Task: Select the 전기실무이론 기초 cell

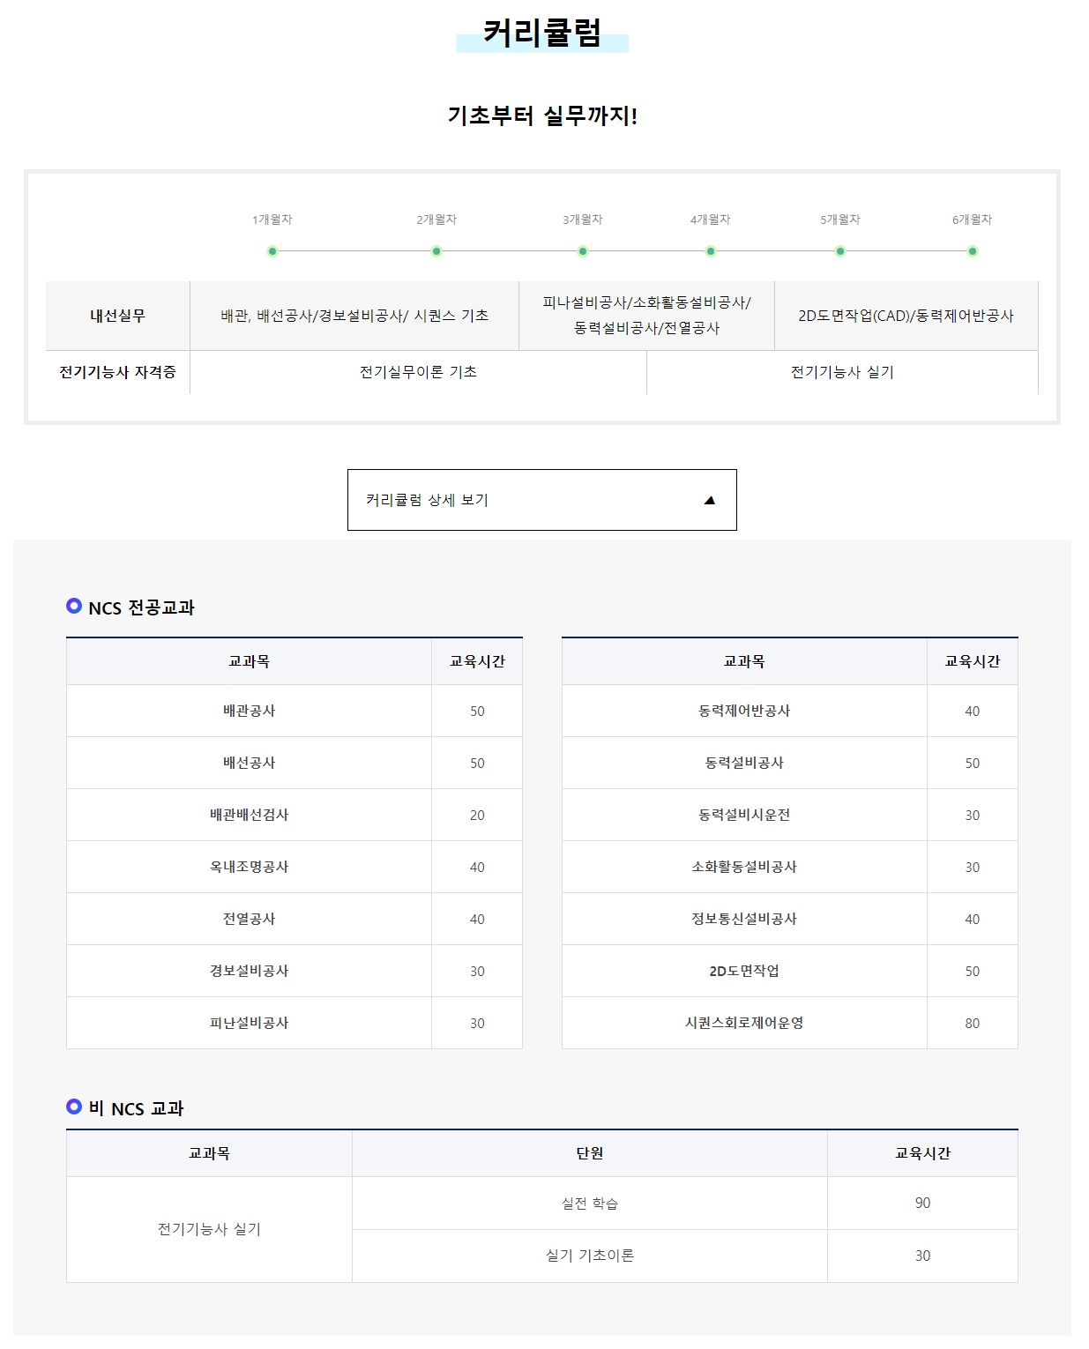Action: coord(418,372)
